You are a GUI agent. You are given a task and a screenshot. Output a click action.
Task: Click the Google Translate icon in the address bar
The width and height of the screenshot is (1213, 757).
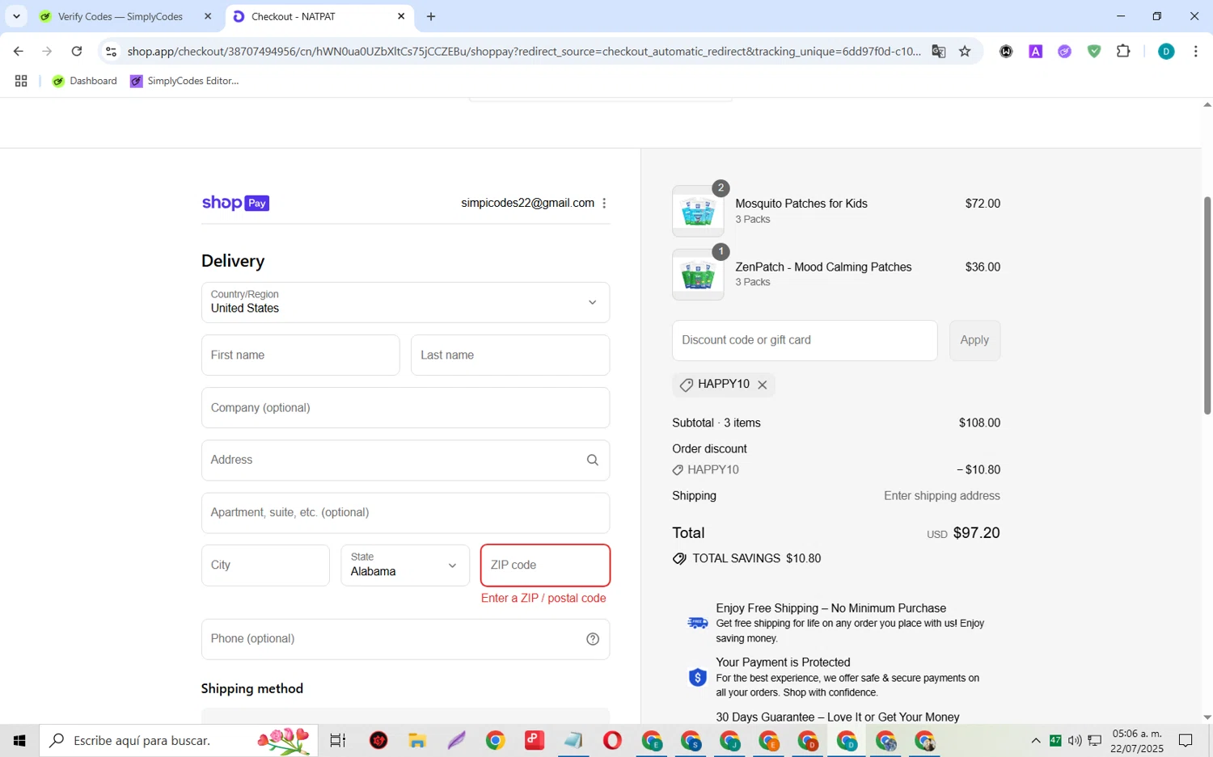[x=938, y=52]
